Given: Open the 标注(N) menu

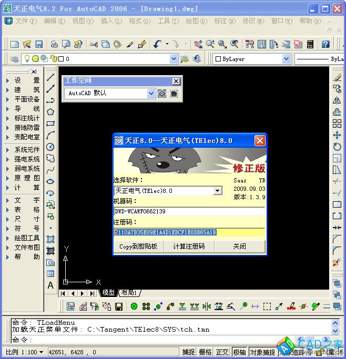Looking at the screenshot, I should coord(225,21).
